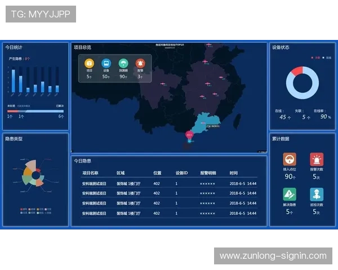Sort by 设备ID column header
Screen dimensions: 338x270
[x=181, y=173]
